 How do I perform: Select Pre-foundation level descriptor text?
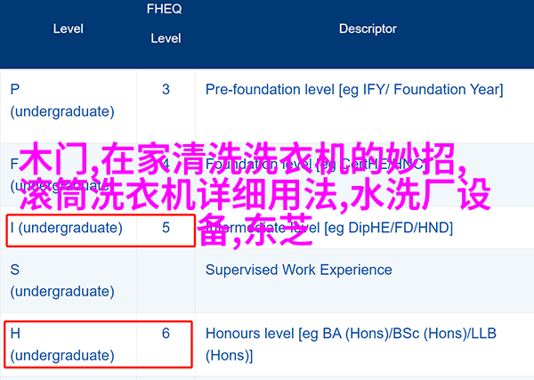tap(354, 90)
